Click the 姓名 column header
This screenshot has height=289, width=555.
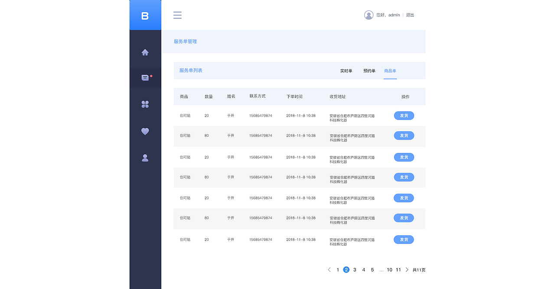[x=231, y=97]
